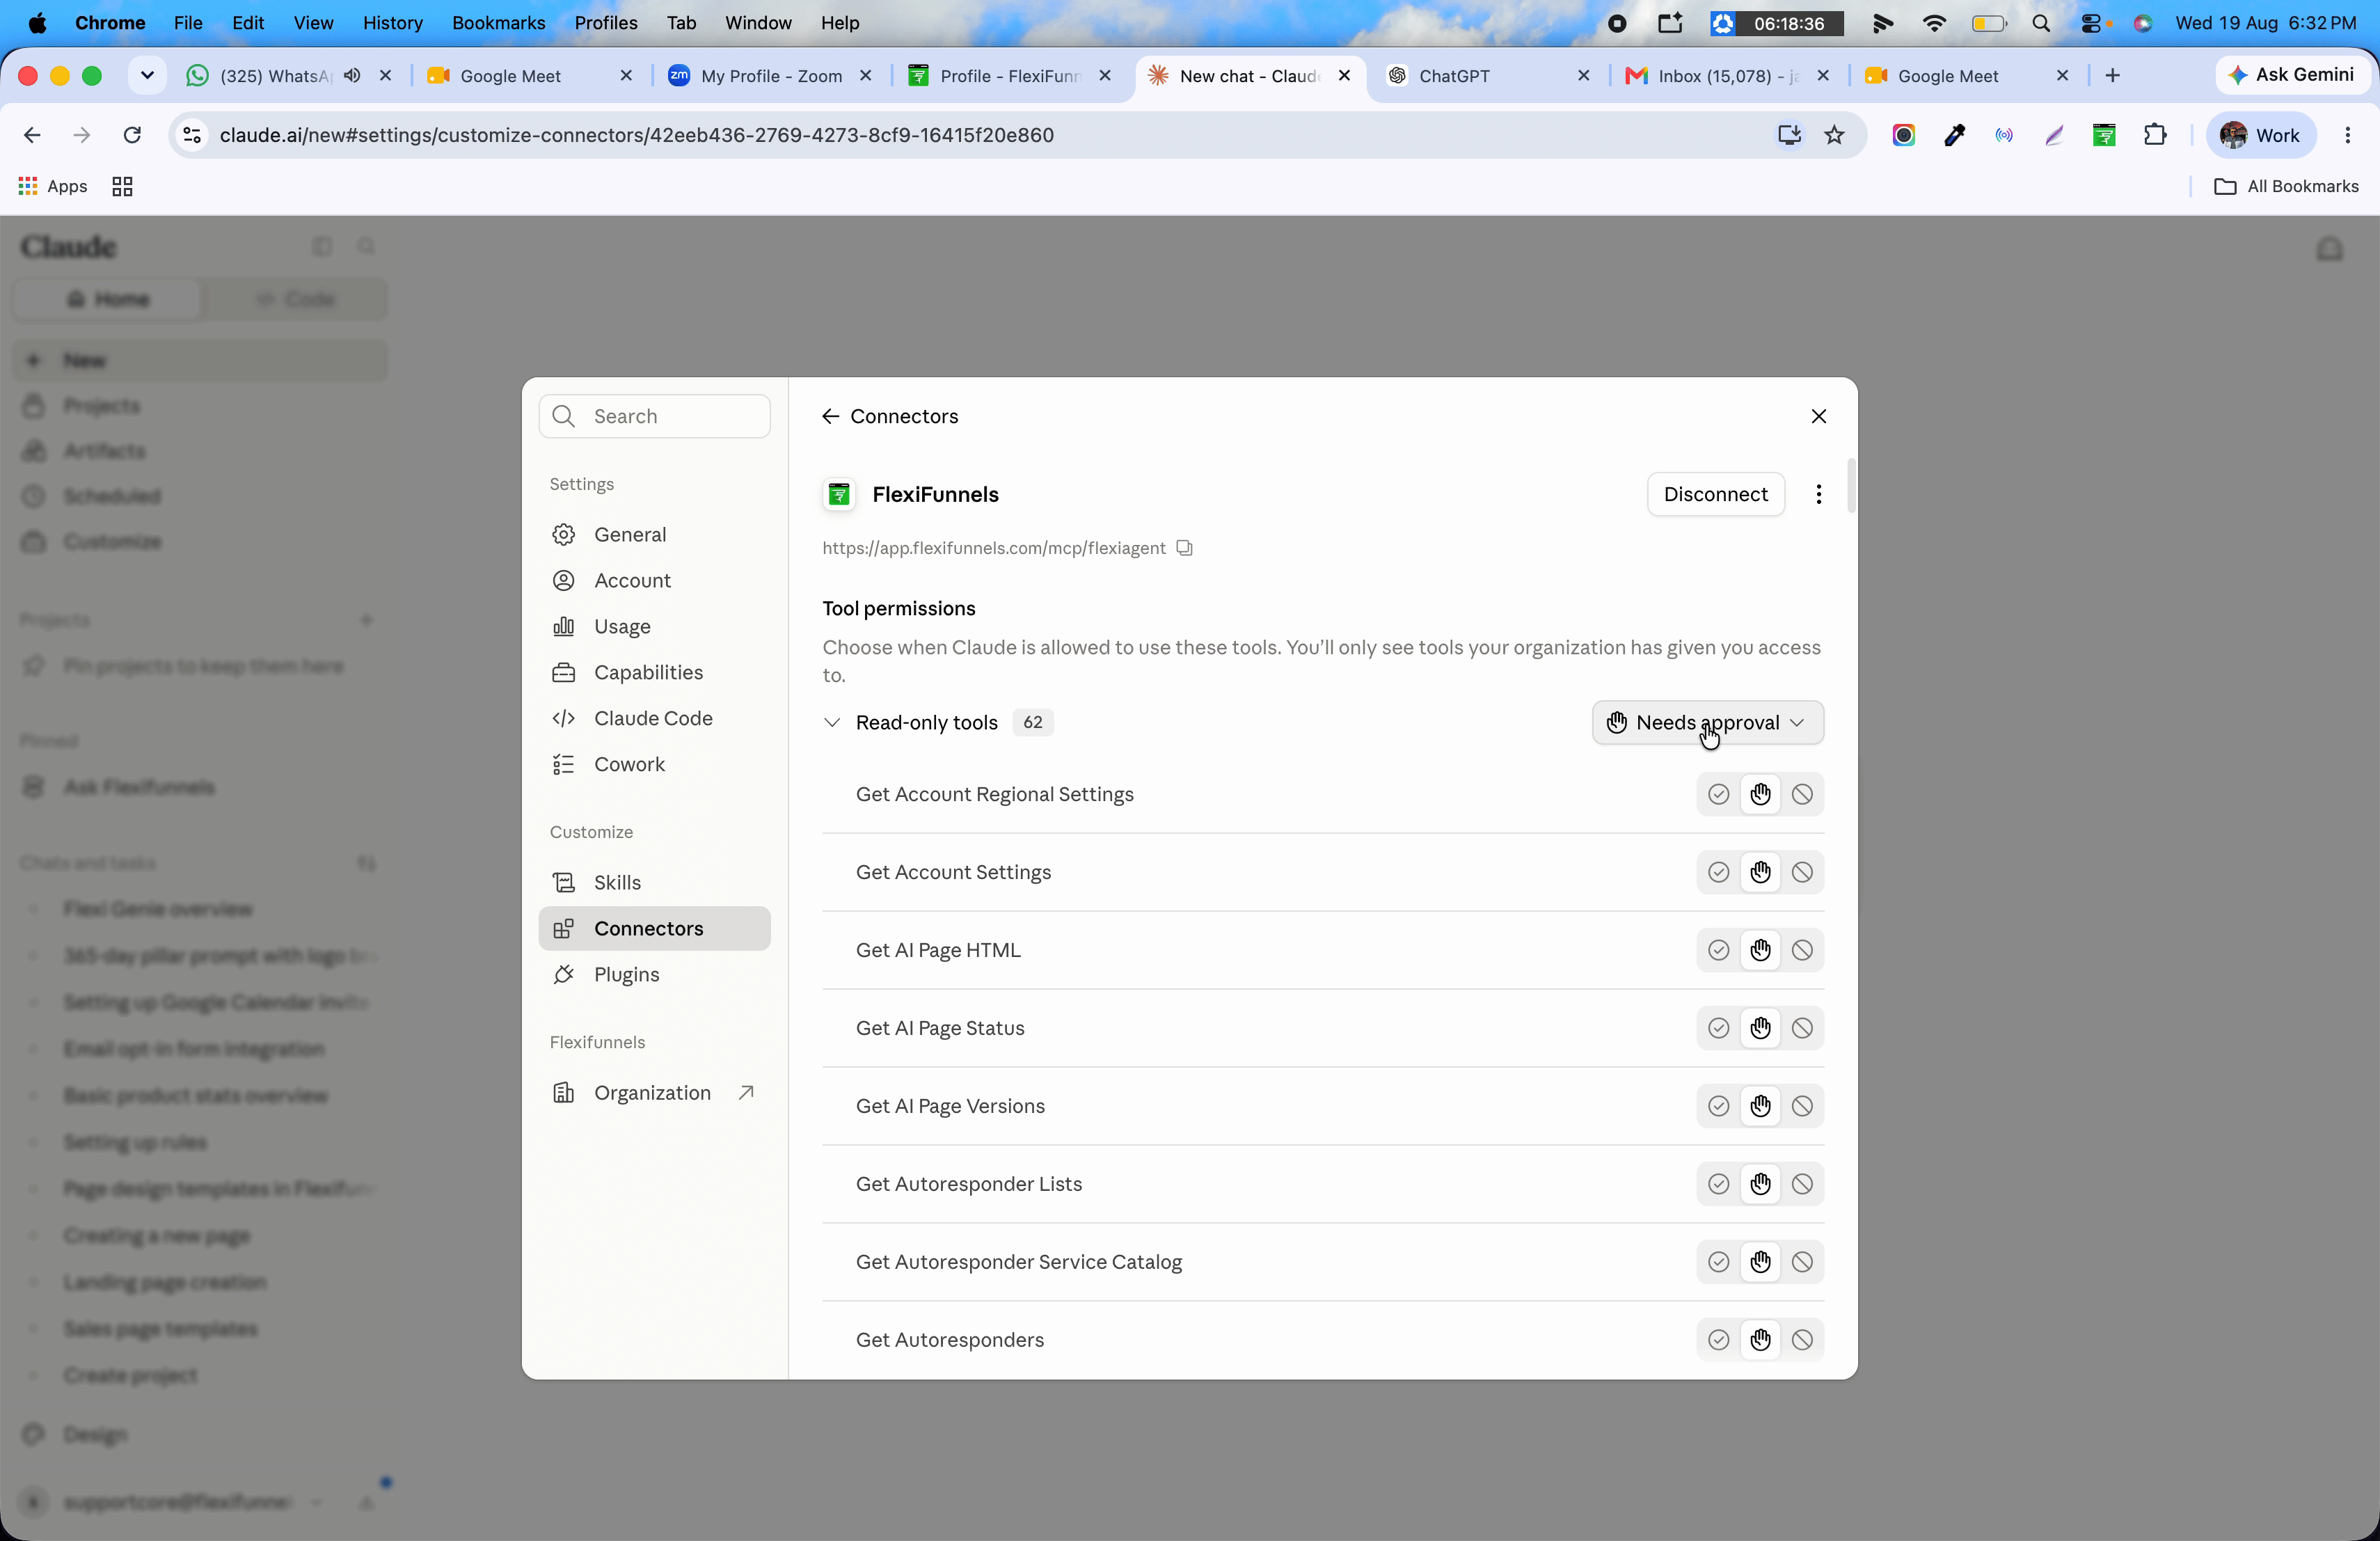Viewport: 2380px width, 1541px height.
Task: Block Get Autoresponder Service Catalog tool
Action: pyautogui.click(x=1802, y=1262)
